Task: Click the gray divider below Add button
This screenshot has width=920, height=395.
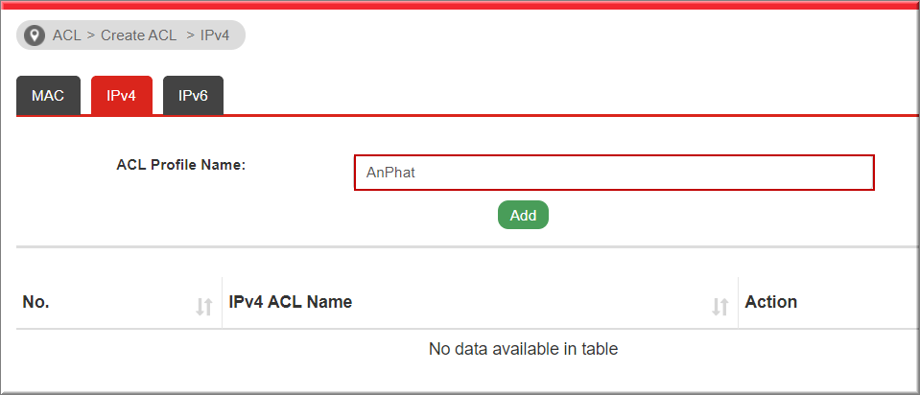Action: point(467,246)
